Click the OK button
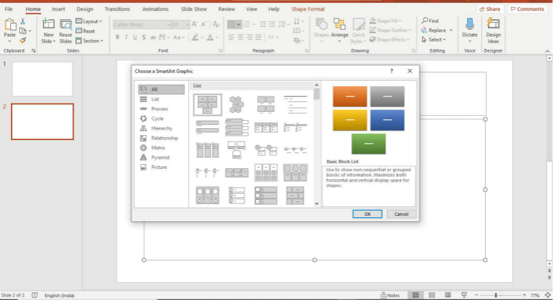The height and width of the screenshot is (300, 553). (x=367, y=214)
